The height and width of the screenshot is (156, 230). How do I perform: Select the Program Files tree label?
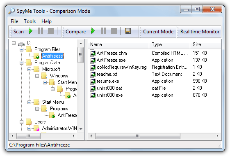[x=48, y=49]
